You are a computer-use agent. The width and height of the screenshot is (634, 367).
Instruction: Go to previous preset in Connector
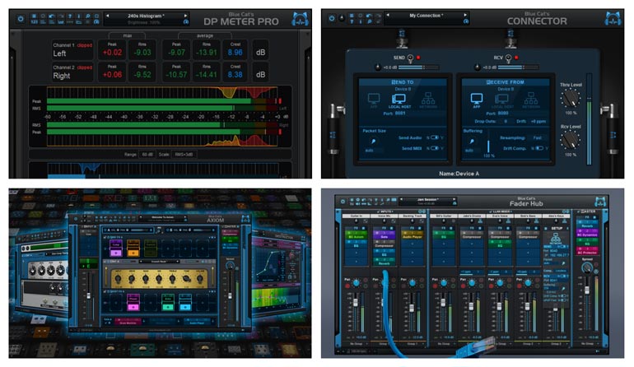(388, 15)
